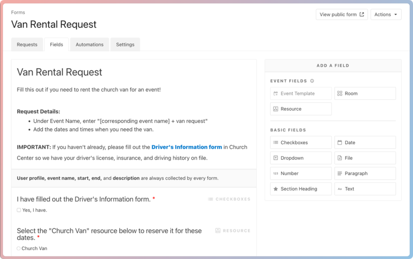Open the Automations tab
The image size is (413, 259).
[89, 44]
